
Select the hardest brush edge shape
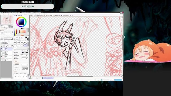click(x=28, y=52)
